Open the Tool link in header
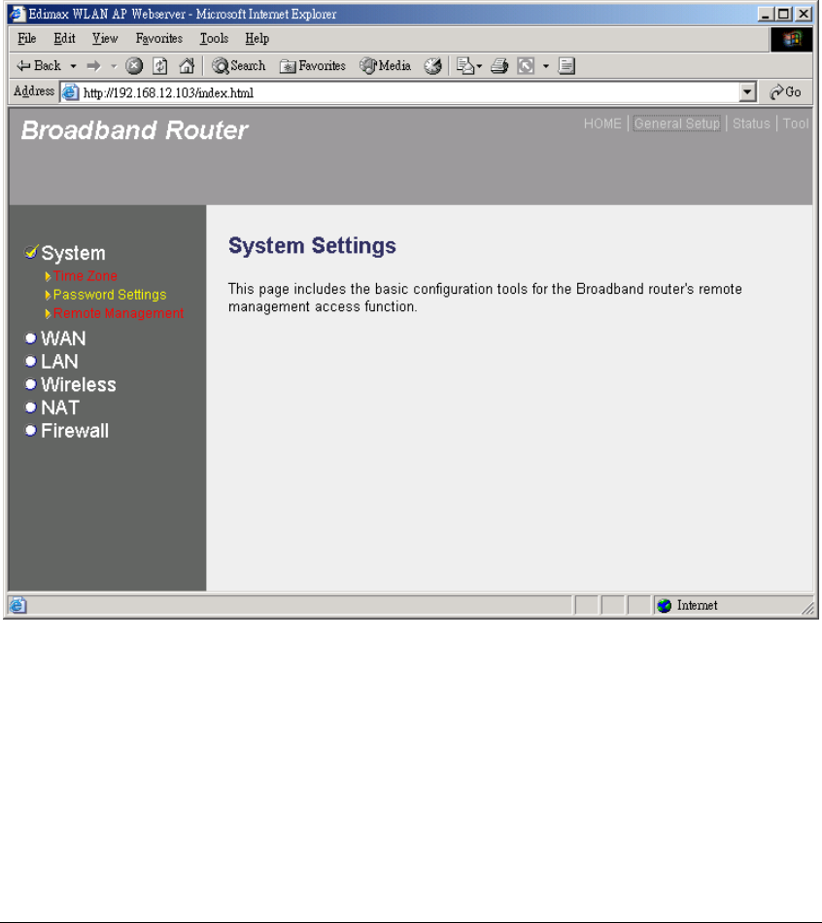Image resolution: width=822 pixels, height=923 pixels. point(796,124)
